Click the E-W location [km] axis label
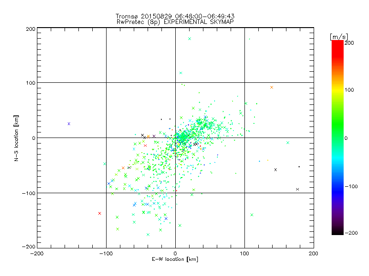Viewport: 369px width, 276px height. pos(175,259)
